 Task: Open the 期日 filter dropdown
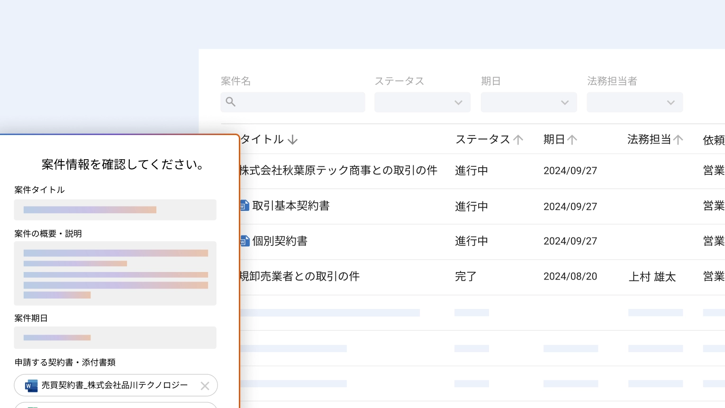point(528,102)
